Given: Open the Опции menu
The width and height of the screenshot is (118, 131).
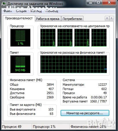Looking at the screenshot, I should 21,11.
